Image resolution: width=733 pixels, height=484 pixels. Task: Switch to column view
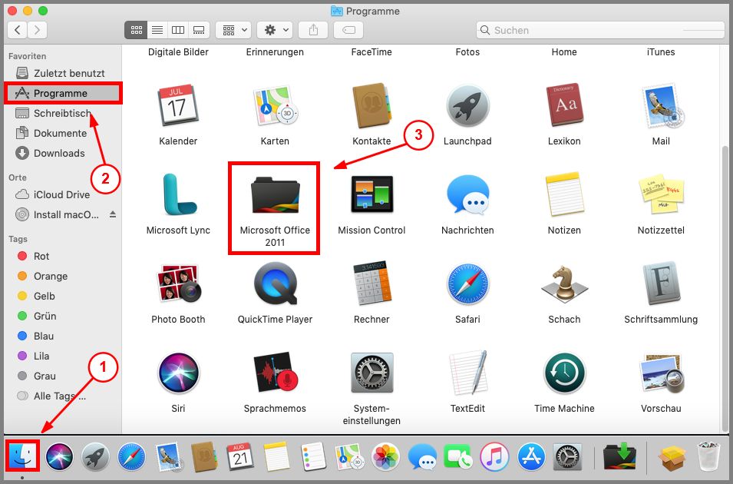tap(178, 31)
